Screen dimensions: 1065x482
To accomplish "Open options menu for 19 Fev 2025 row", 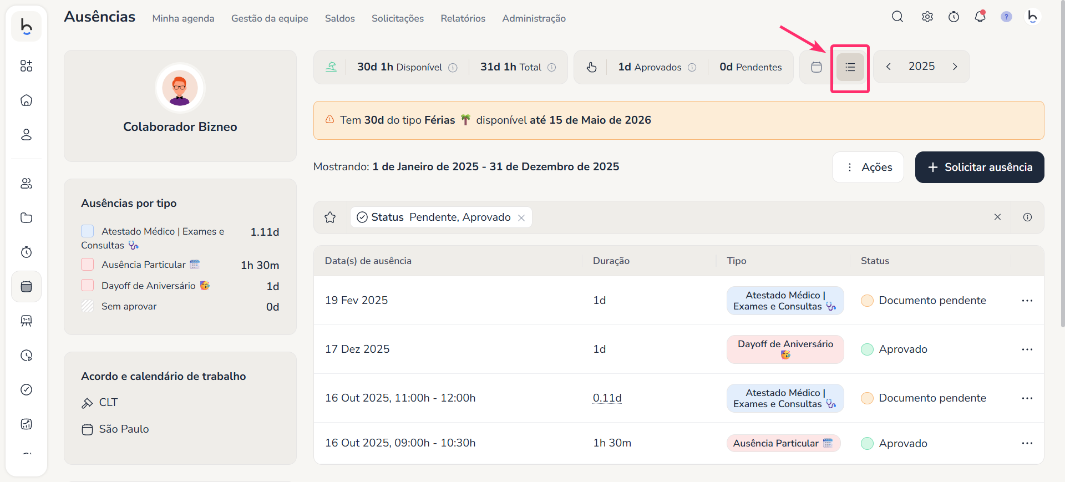I will pos(1027,301).
